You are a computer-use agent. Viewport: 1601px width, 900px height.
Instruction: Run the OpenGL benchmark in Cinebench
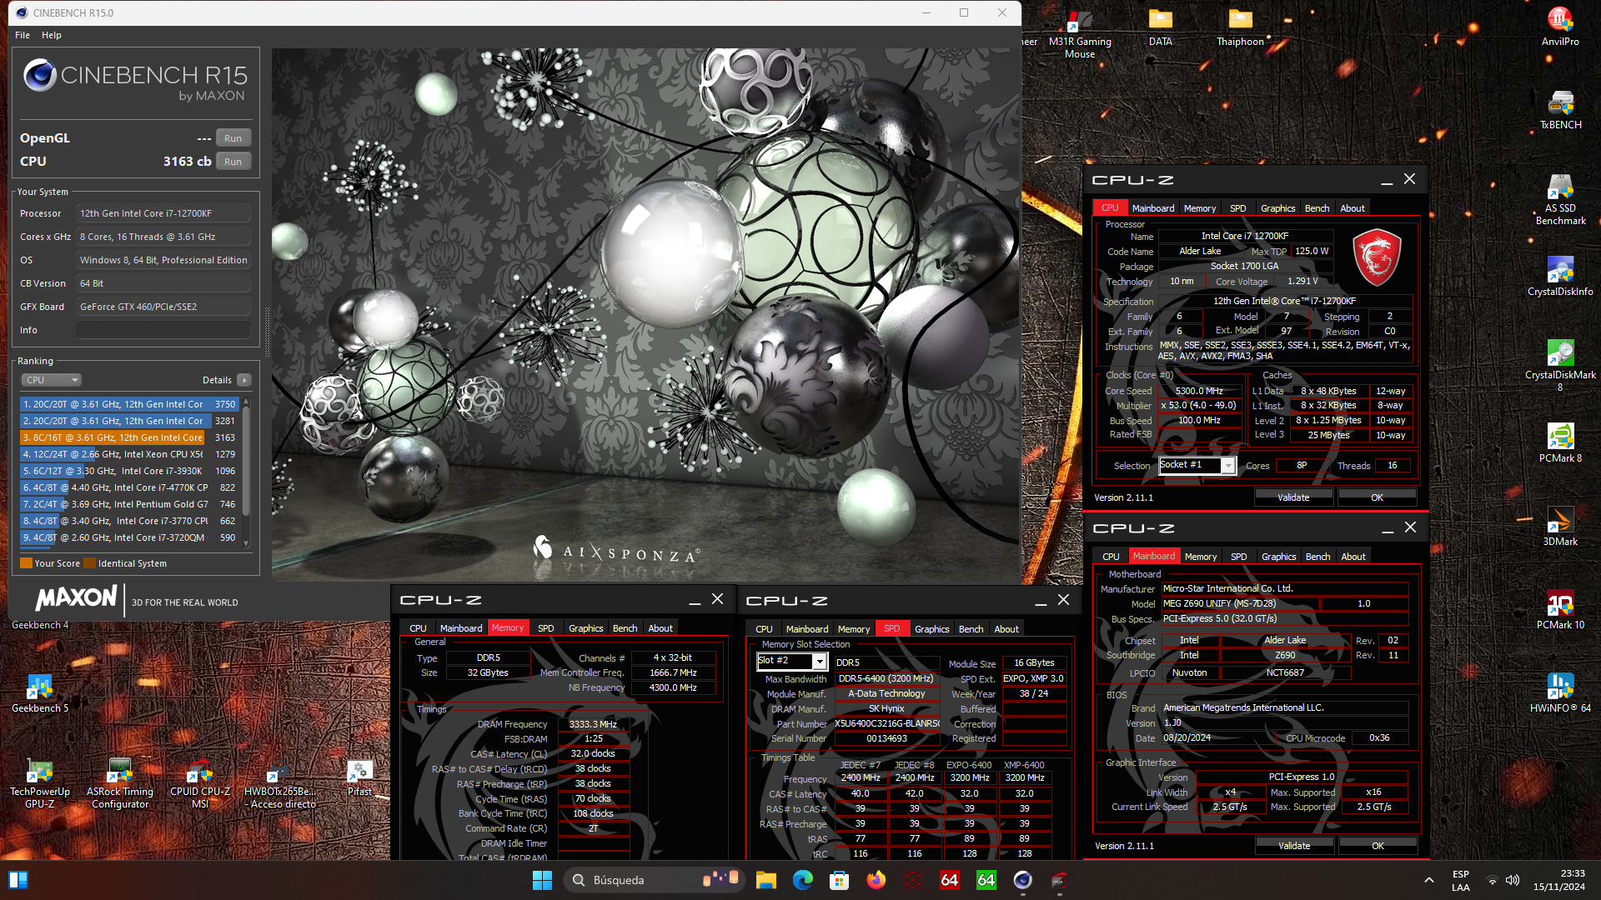coord(233,138)
